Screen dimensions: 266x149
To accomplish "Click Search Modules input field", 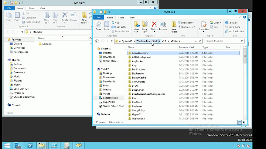I will coord(225,41).
